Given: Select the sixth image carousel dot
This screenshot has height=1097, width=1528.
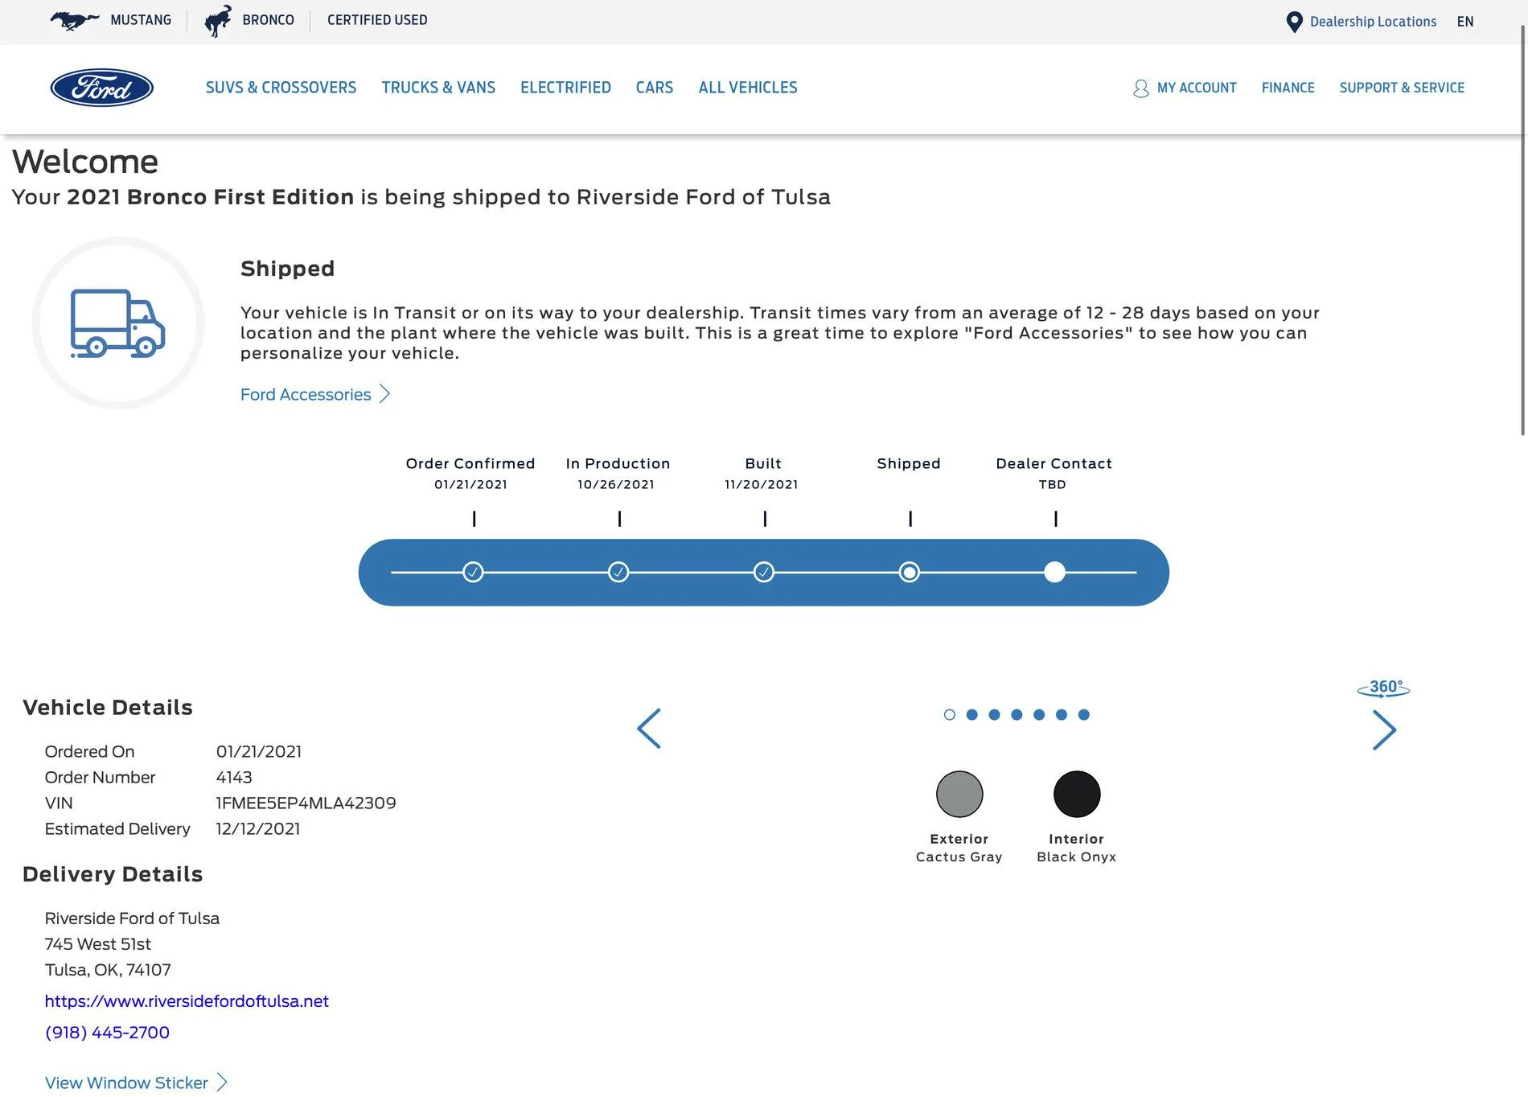Looking at the screenshot, I should click(x=1062, y=715).
